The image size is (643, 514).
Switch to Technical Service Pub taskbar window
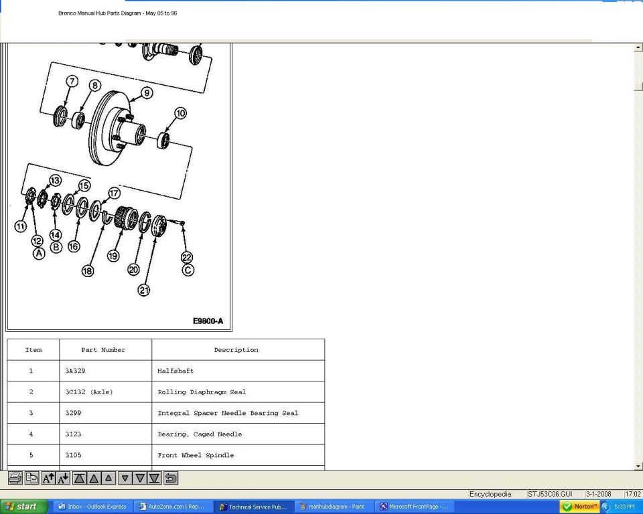253,507
